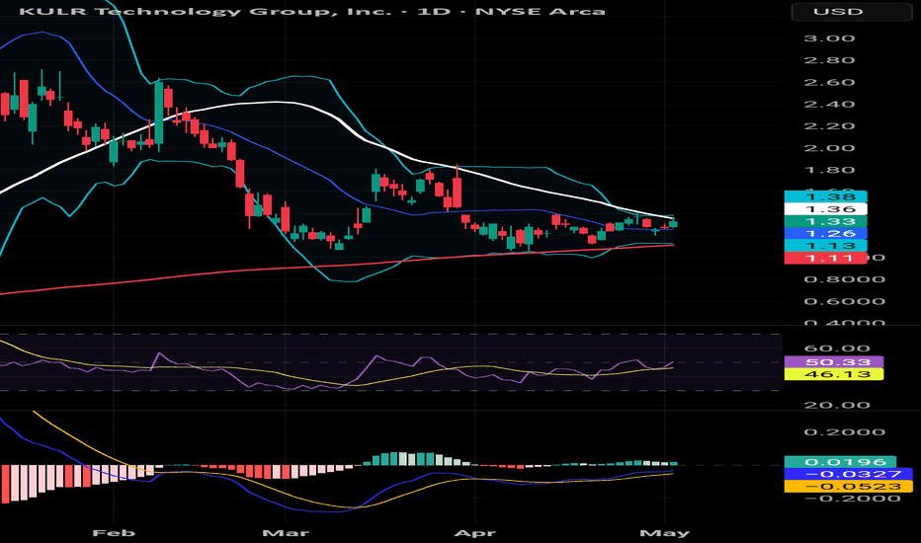This screenshot has width=921, height=543.
Task: Click the Apr date on time axis
Action: [474, 533]
